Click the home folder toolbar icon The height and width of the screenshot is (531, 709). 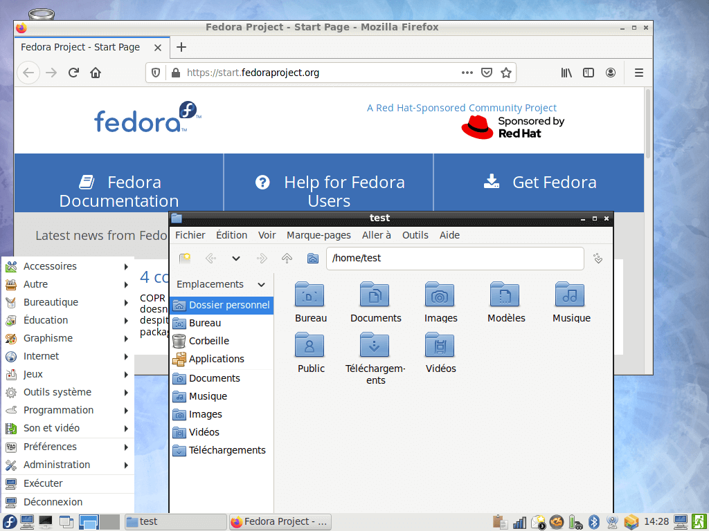(x=313, y=259)
